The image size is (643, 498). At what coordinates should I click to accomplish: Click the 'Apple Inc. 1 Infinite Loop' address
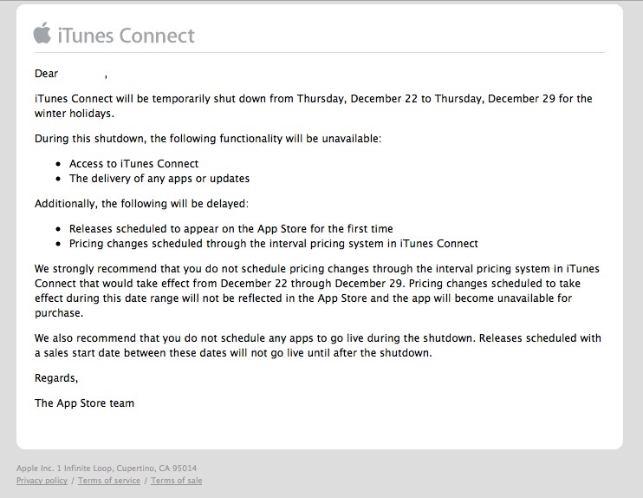pos(107,468)
